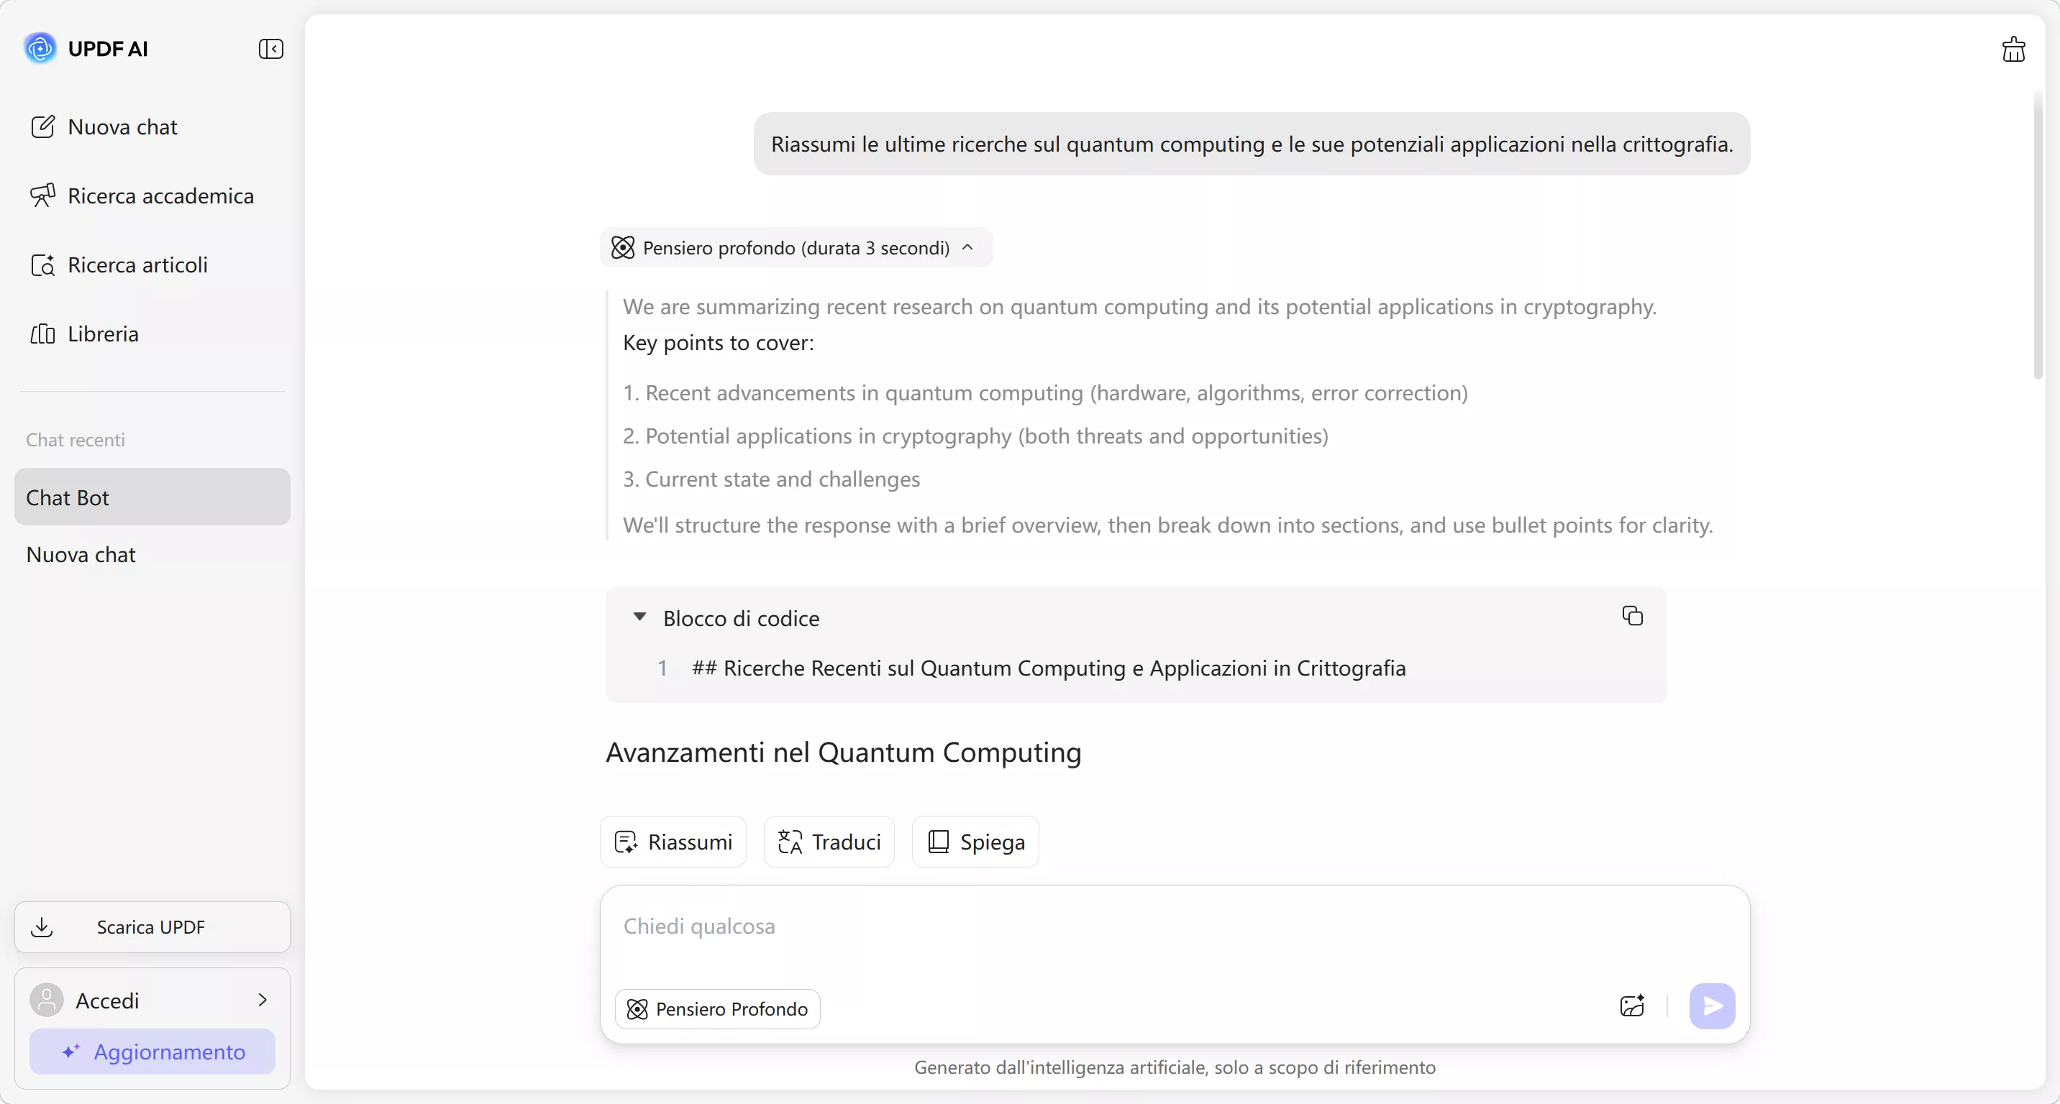Open the Nuova chat recent conversation
Screen dimensions: 2060x1104
[80, 554]
